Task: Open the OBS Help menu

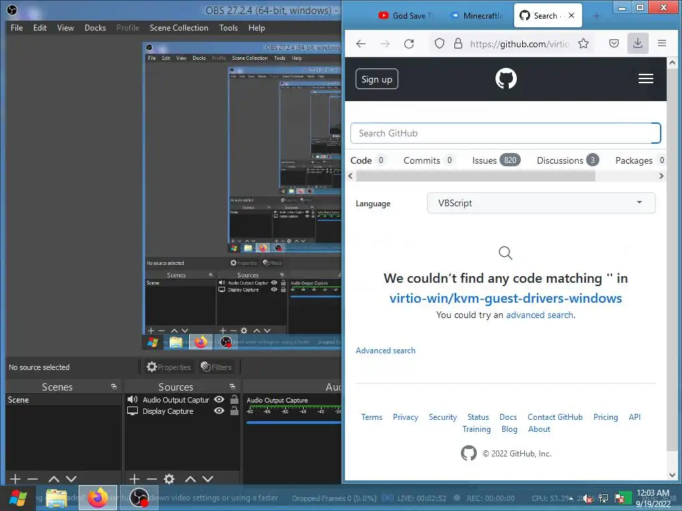Action: tap(256, 28)
